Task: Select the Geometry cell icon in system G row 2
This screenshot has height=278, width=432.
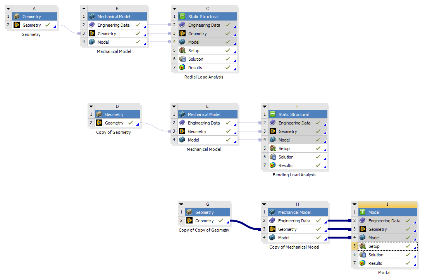Action: coord(189,221)
